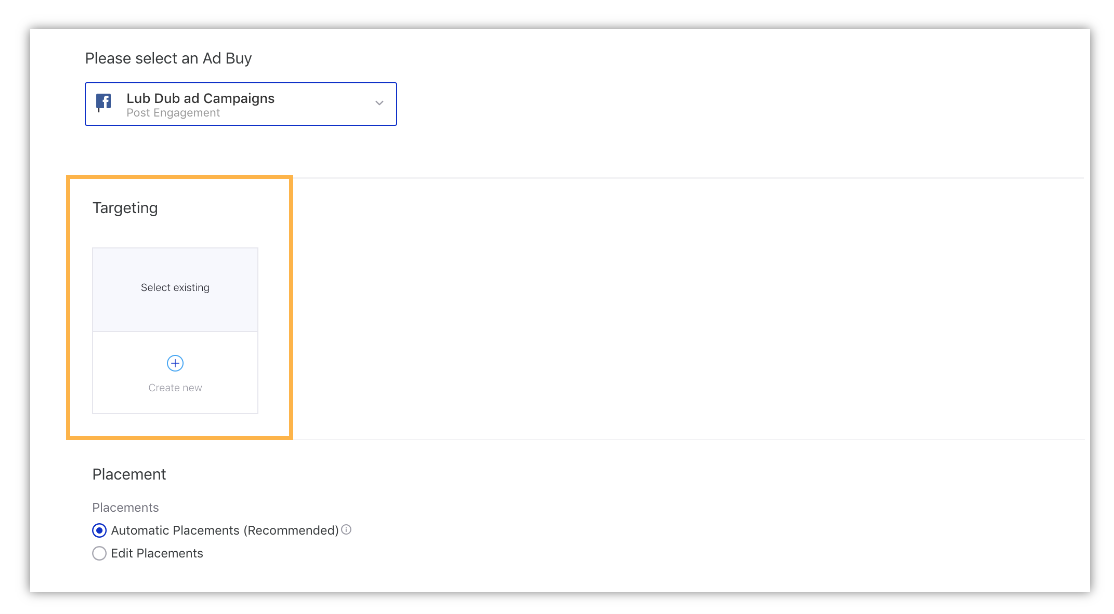Viewport: 1114px width, 614px height.
Task: Click the plus icon to add targeting
Action: 174,362
